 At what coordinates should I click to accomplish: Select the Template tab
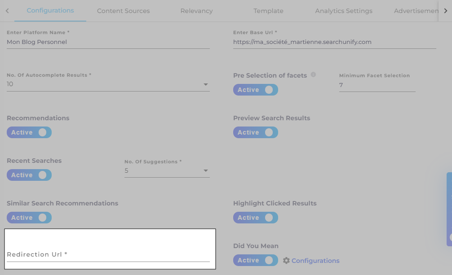pos(268,11)
